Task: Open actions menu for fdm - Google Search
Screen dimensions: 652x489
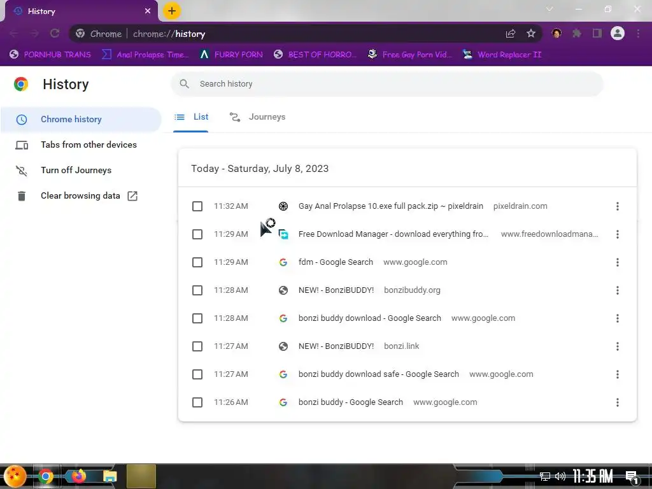Action: click(x=618, y=262)
